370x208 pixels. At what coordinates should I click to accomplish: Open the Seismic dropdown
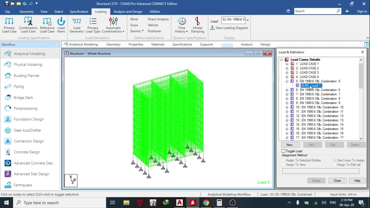pyautogui.click(x=137, y=31)
